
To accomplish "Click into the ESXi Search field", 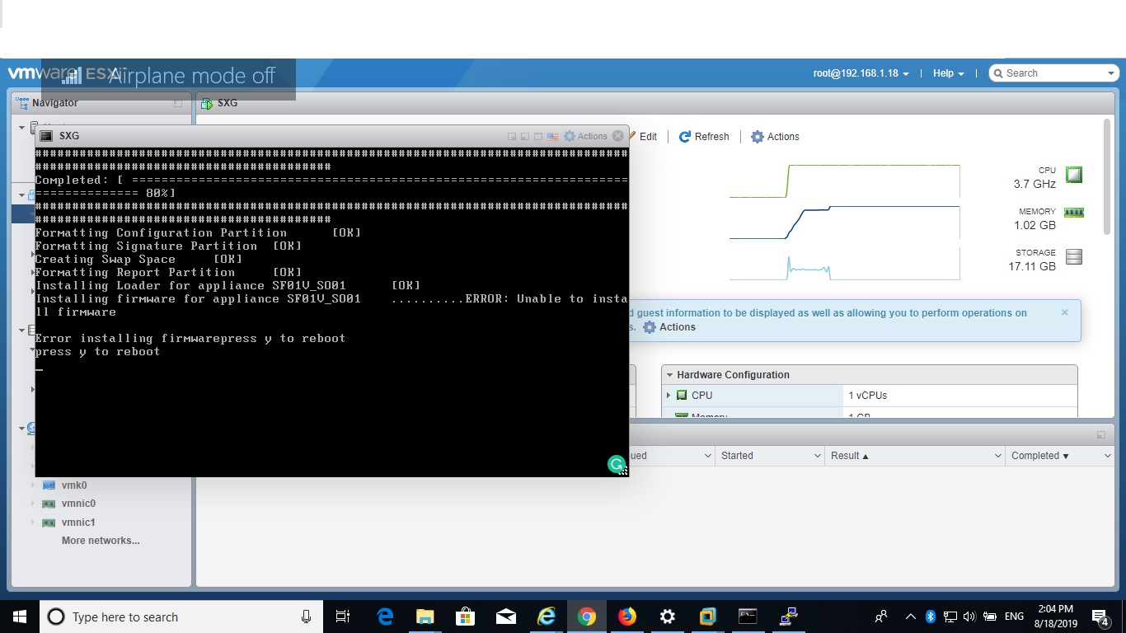I will 1055,73.
